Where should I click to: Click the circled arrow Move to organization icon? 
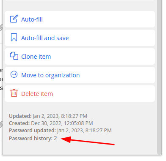14,74
